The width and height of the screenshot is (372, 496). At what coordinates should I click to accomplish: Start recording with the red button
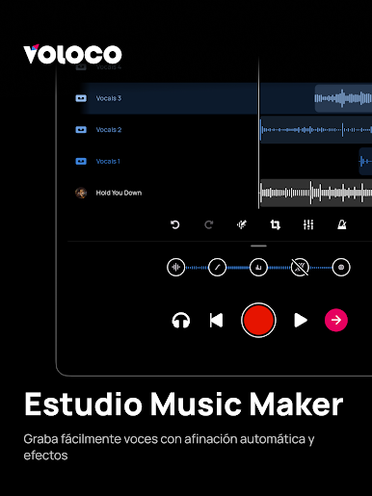[x=258, y=320]
